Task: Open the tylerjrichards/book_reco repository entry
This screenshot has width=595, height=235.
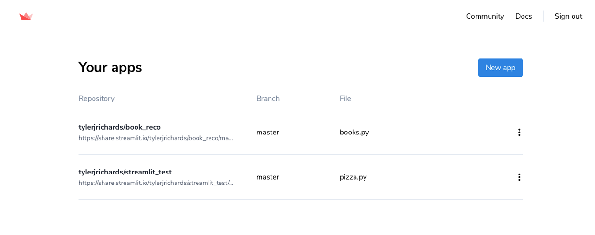Action: pos(119,127)
